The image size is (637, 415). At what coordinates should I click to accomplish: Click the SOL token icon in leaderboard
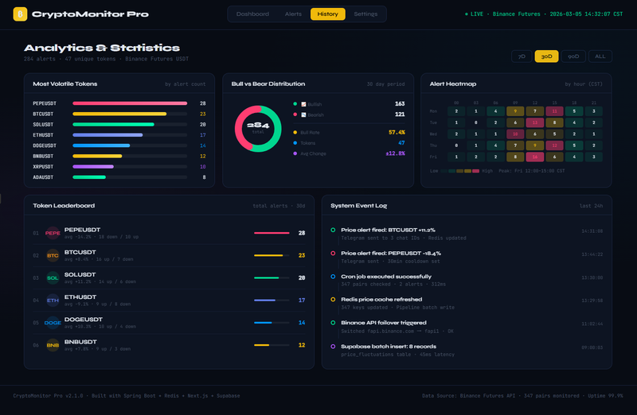point(53,277)
